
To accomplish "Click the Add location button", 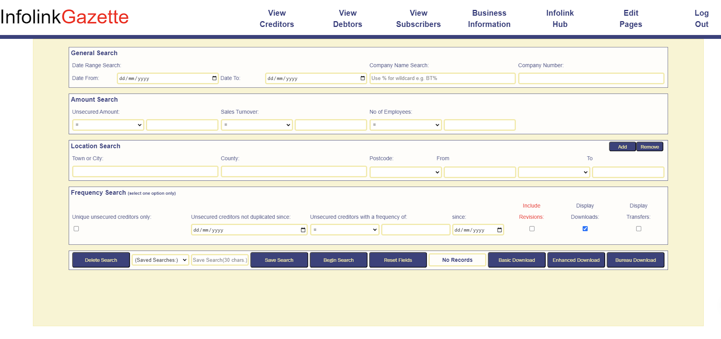I will click(622, 147).
